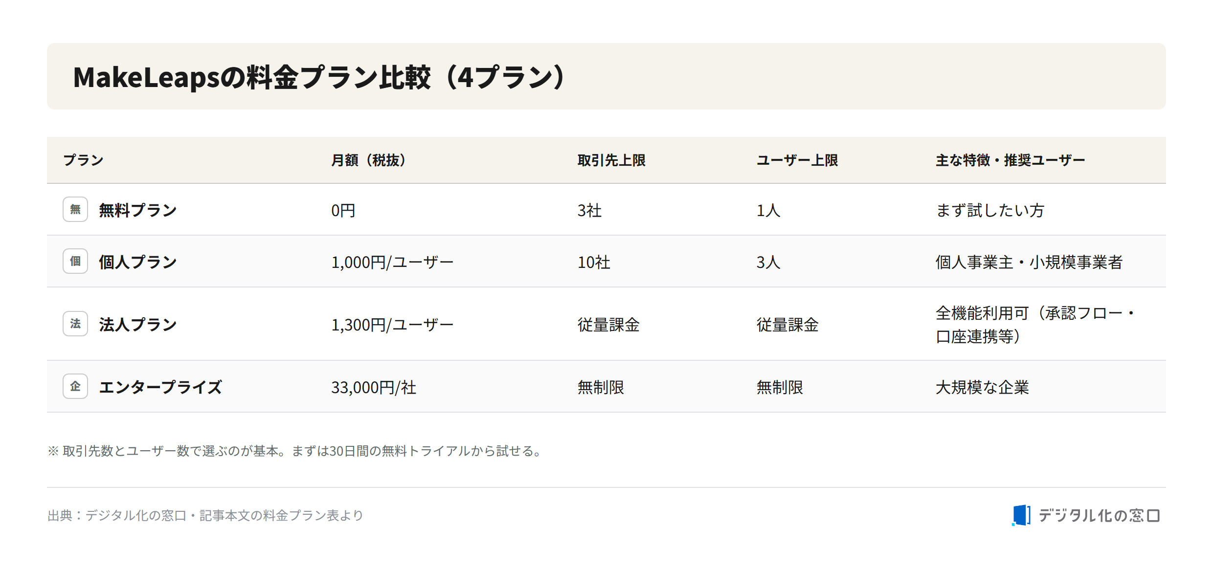Click the 主な特徴・推奨ユーザー column header
This screenshot has height=572, width=1213.
pyautogui.click(x=1010, y=160)
